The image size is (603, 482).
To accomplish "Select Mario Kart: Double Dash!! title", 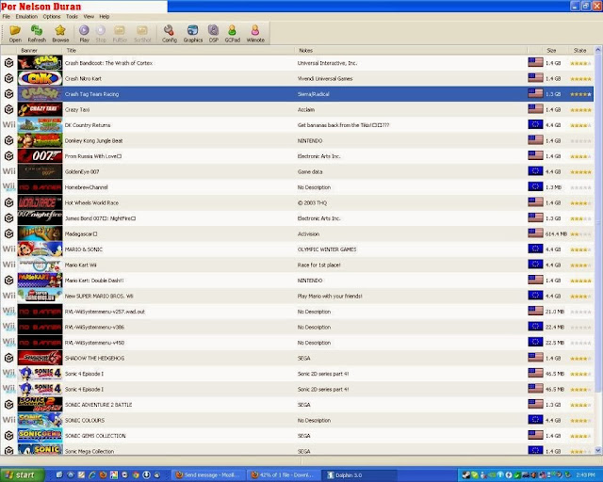I will [x=94, y=281].
